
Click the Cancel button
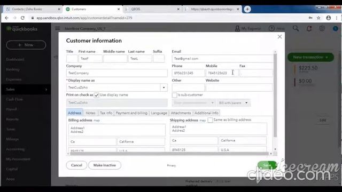pyautogui.click(x=76, y=165)
